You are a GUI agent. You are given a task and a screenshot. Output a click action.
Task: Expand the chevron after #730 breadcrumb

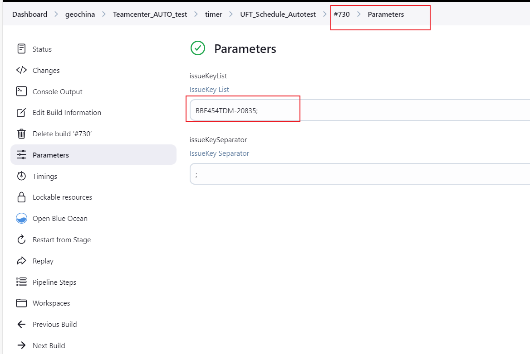click(x=359, y=14)
